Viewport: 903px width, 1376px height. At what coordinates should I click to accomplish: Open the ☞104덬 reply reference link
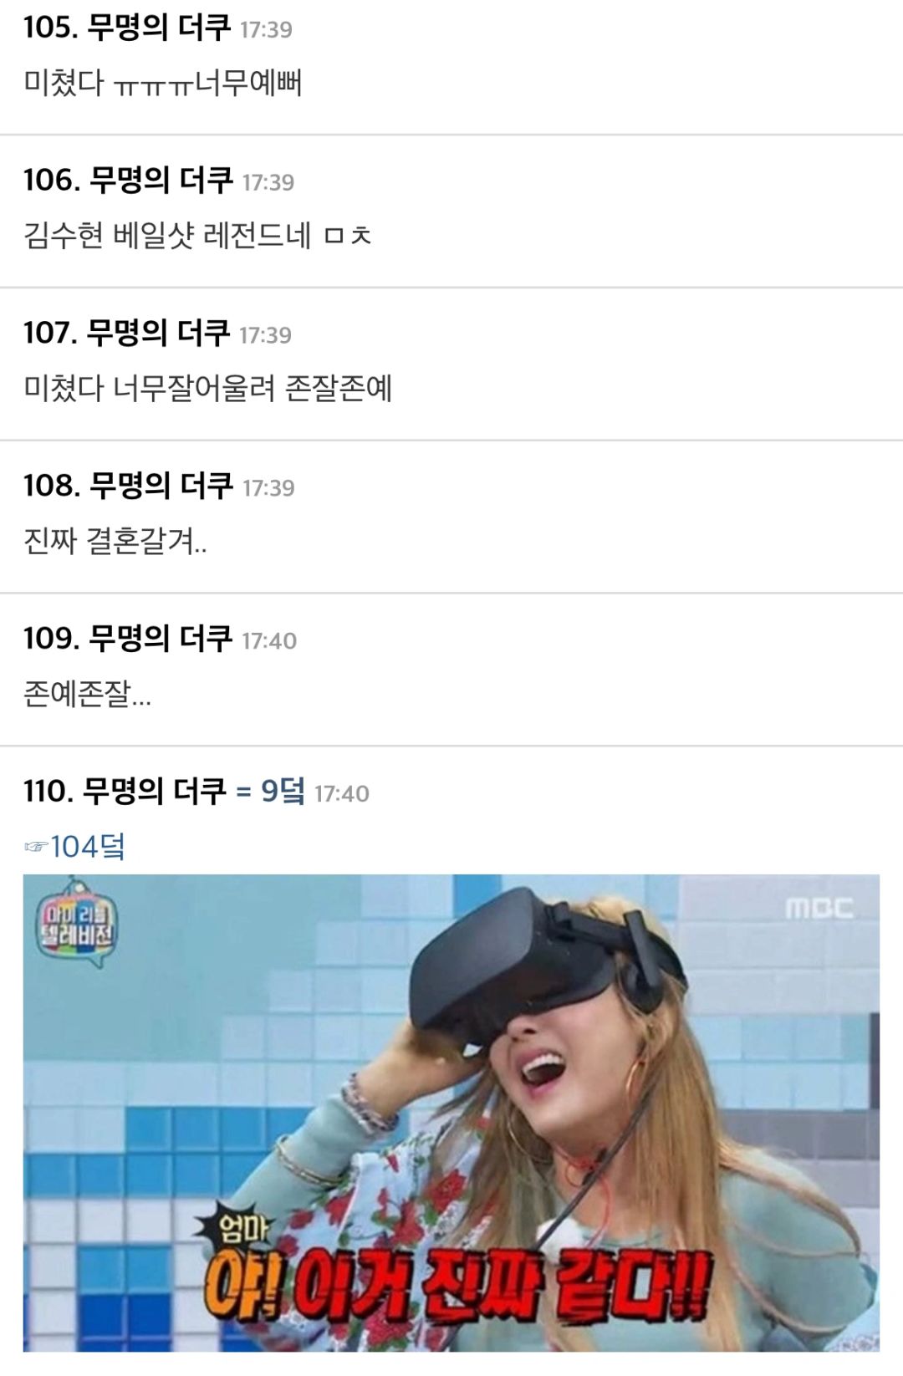click(x=75, y=847)
